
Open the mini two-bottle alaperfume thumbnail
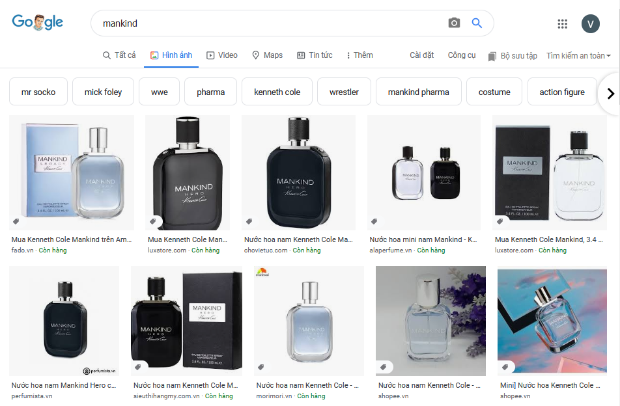tap(424, 172)
